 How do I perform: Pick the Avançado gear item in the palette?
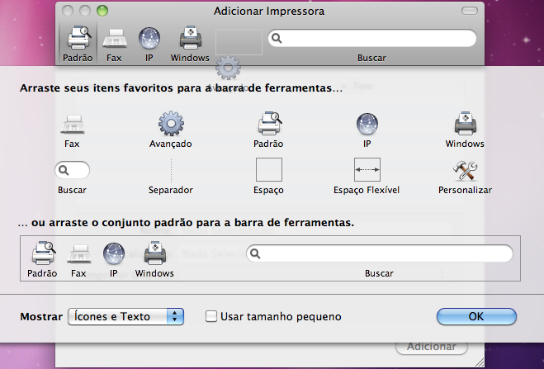[170, 130]
